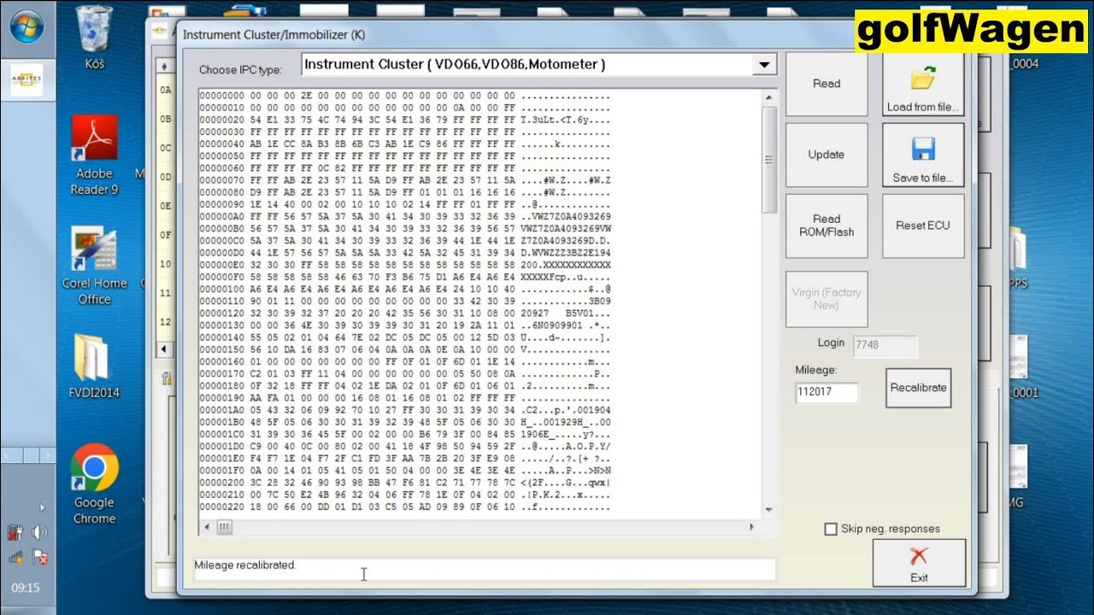Screen dimensions: 1094x615
Task: Click the hex view scroll-up arrow
Action: tap(769, 96)
